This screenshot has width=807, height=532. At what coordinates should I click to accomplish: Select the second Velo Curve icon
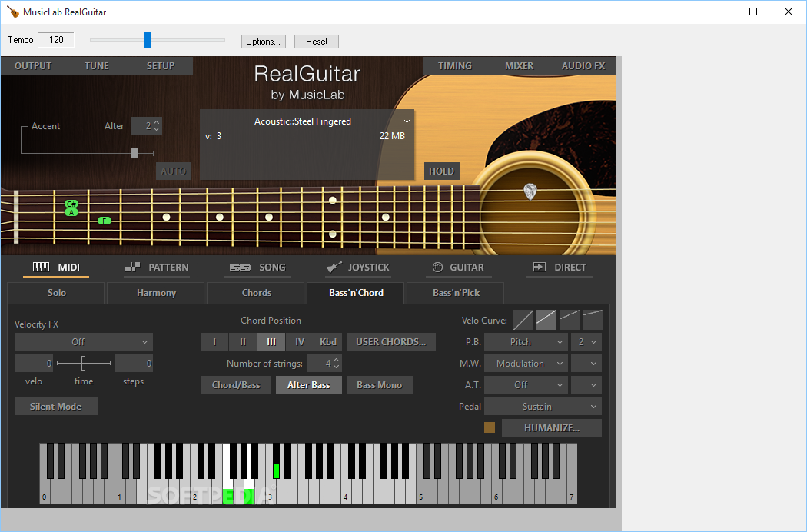(546, 320)
